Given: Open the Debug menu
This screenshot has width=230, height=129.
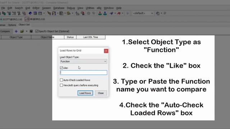Looking at the screenshot, I should pos(71,8).
